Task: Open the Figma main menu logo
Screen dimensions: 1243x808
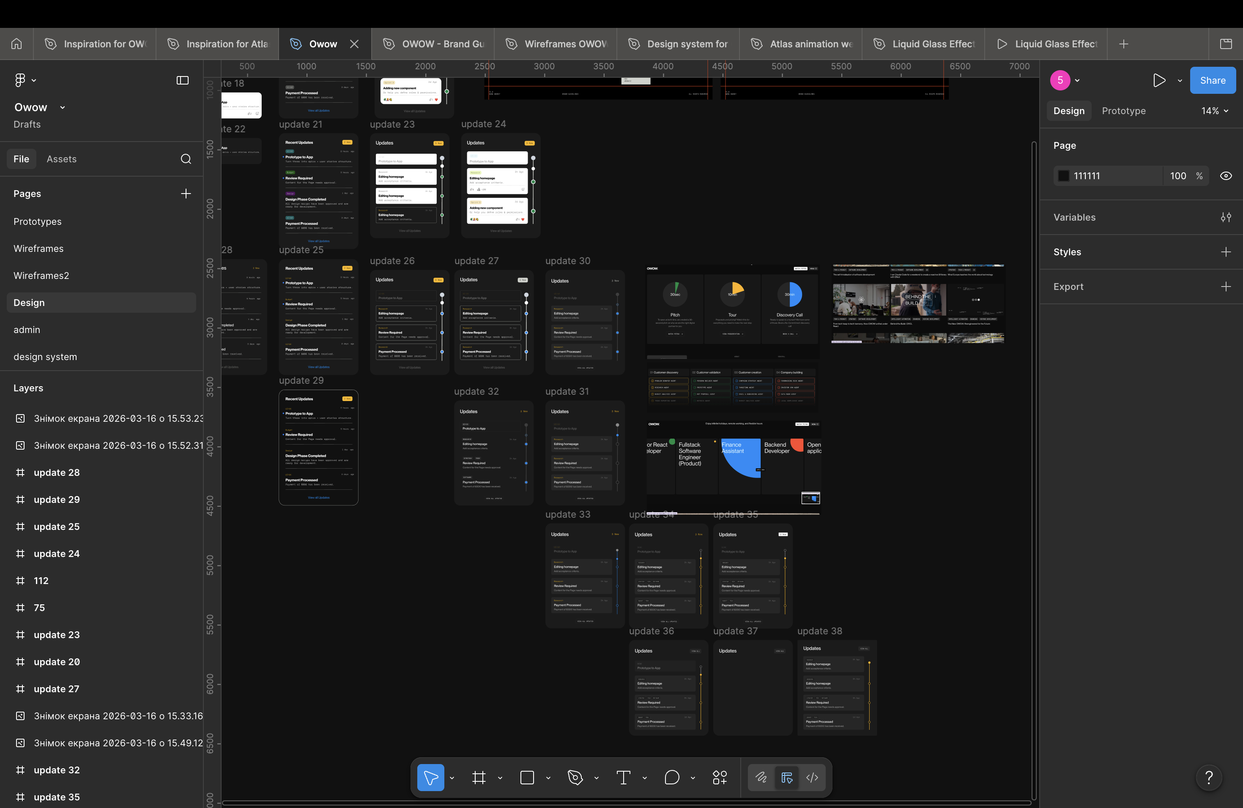Action: click(20, 80)
